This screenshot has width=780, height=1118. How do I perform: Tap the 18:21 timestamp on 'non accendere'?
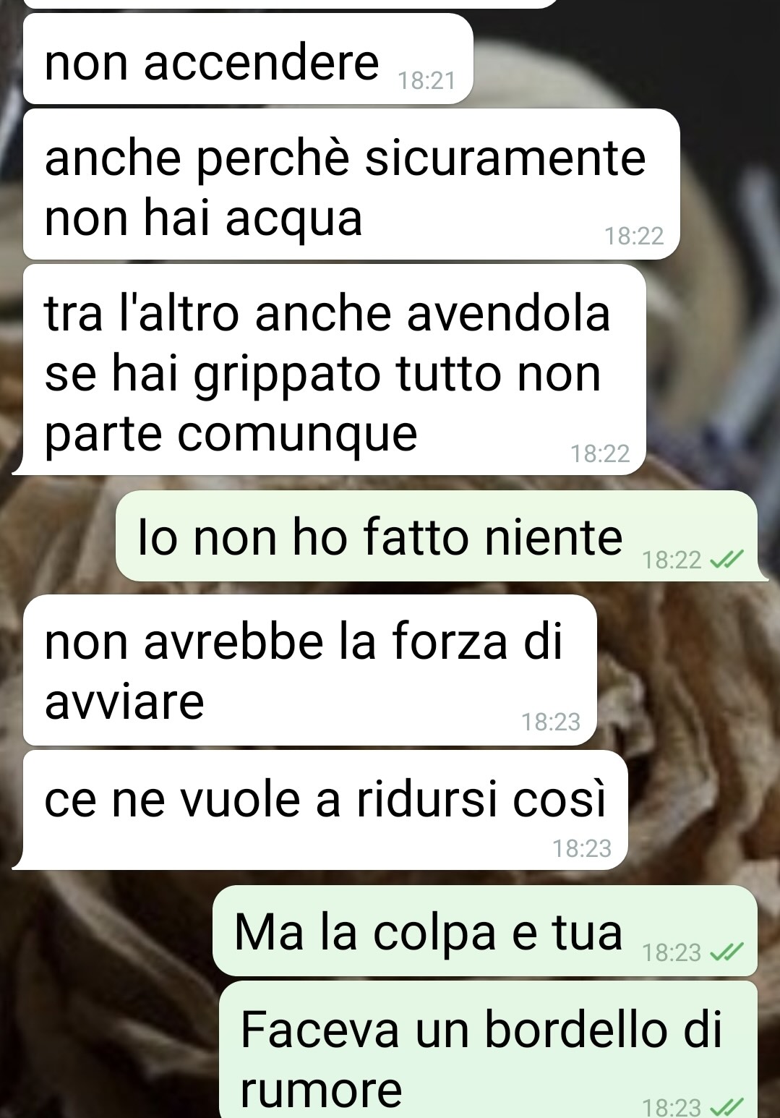427,80
